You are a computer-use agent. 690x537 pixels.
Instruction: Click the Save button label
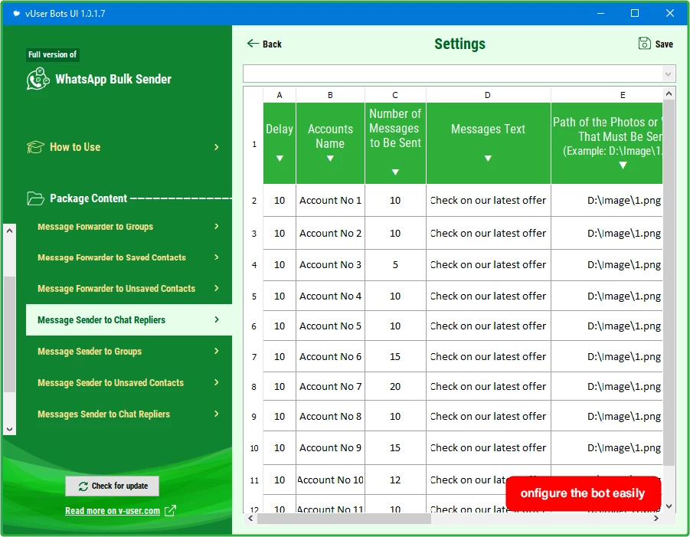[x=664, y=44]
